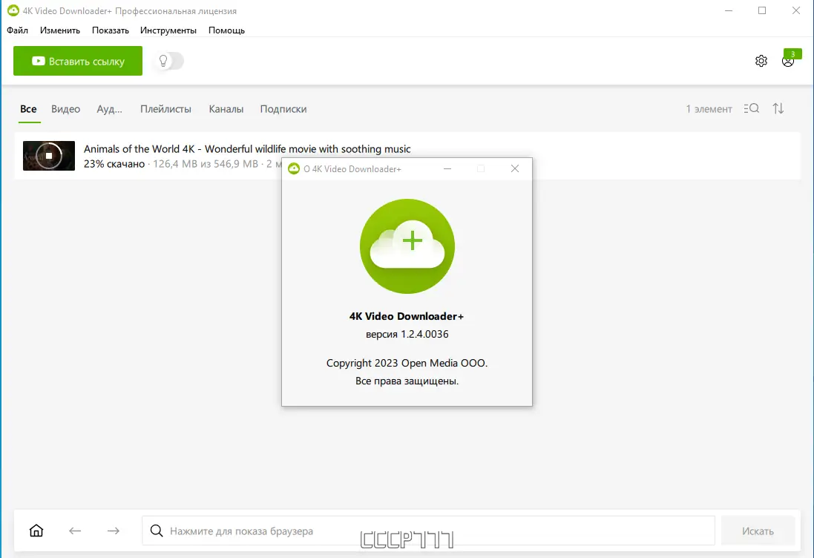Click the notifications badge showing 3
The width and height of the screenshot is (814, 558).
coord(792,53)
